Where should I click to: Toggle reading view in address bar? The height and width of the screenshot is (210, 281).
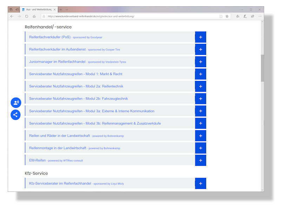221,16
